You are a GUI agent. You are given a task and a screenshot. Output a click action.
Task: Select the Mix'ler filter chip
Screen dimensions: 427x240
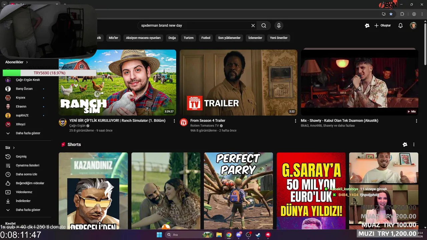(x=113, y=38)
